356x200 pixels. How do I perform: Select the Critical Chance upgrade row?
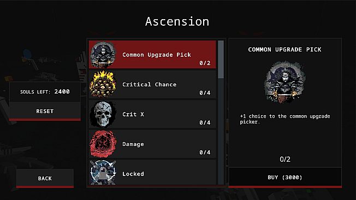click(152, 84)
